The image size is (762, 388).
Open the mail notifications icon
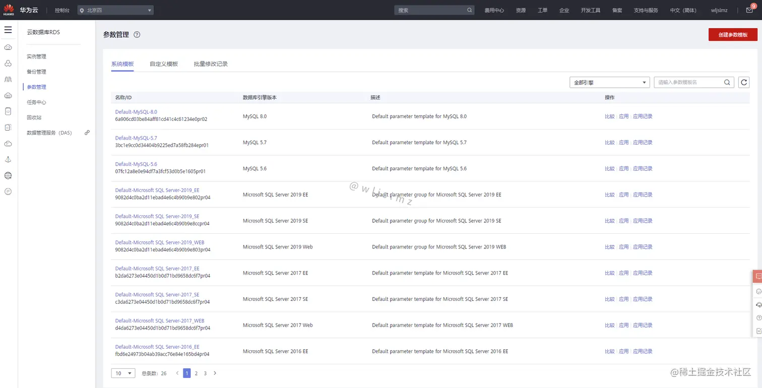point(749,10)
